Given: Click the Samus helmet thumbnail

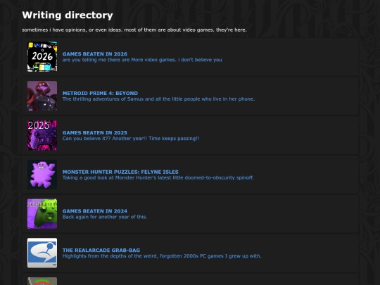Looking at the screenshot, I should [42, 96].
